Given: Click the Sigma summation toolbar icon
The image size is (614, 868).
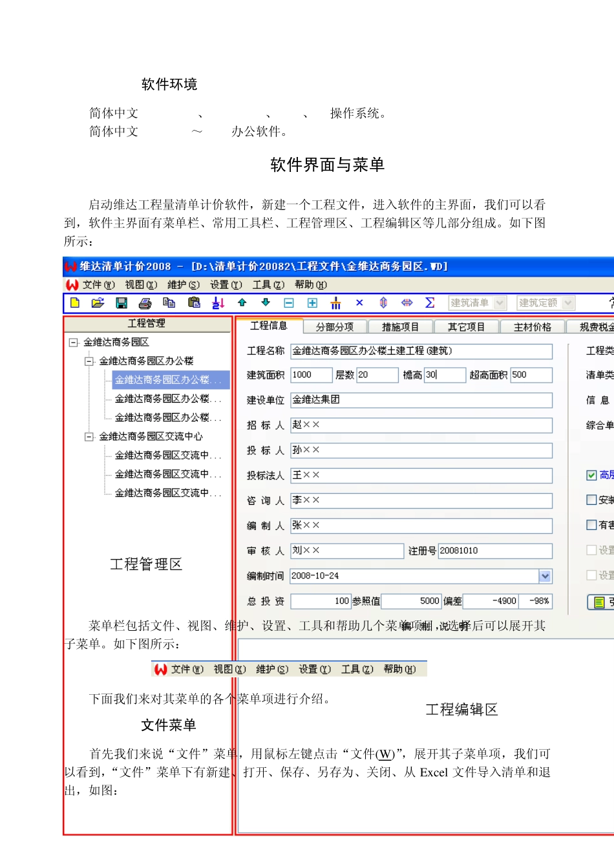Looking at the screenshot, I should (430, 302).
